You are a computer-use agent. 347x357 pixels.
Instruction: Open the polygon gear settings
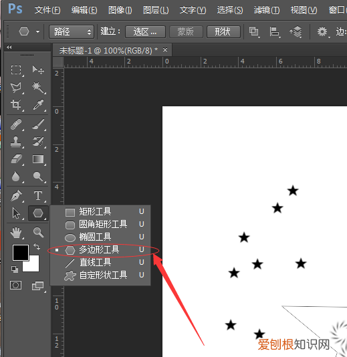point(322,31)
